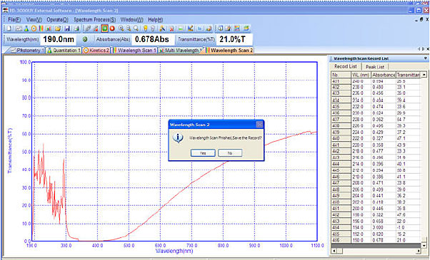The image size is (430, 260).
Task: Click the Print toolbar icon
Action: pyautogui.click(x=76, y=28)
